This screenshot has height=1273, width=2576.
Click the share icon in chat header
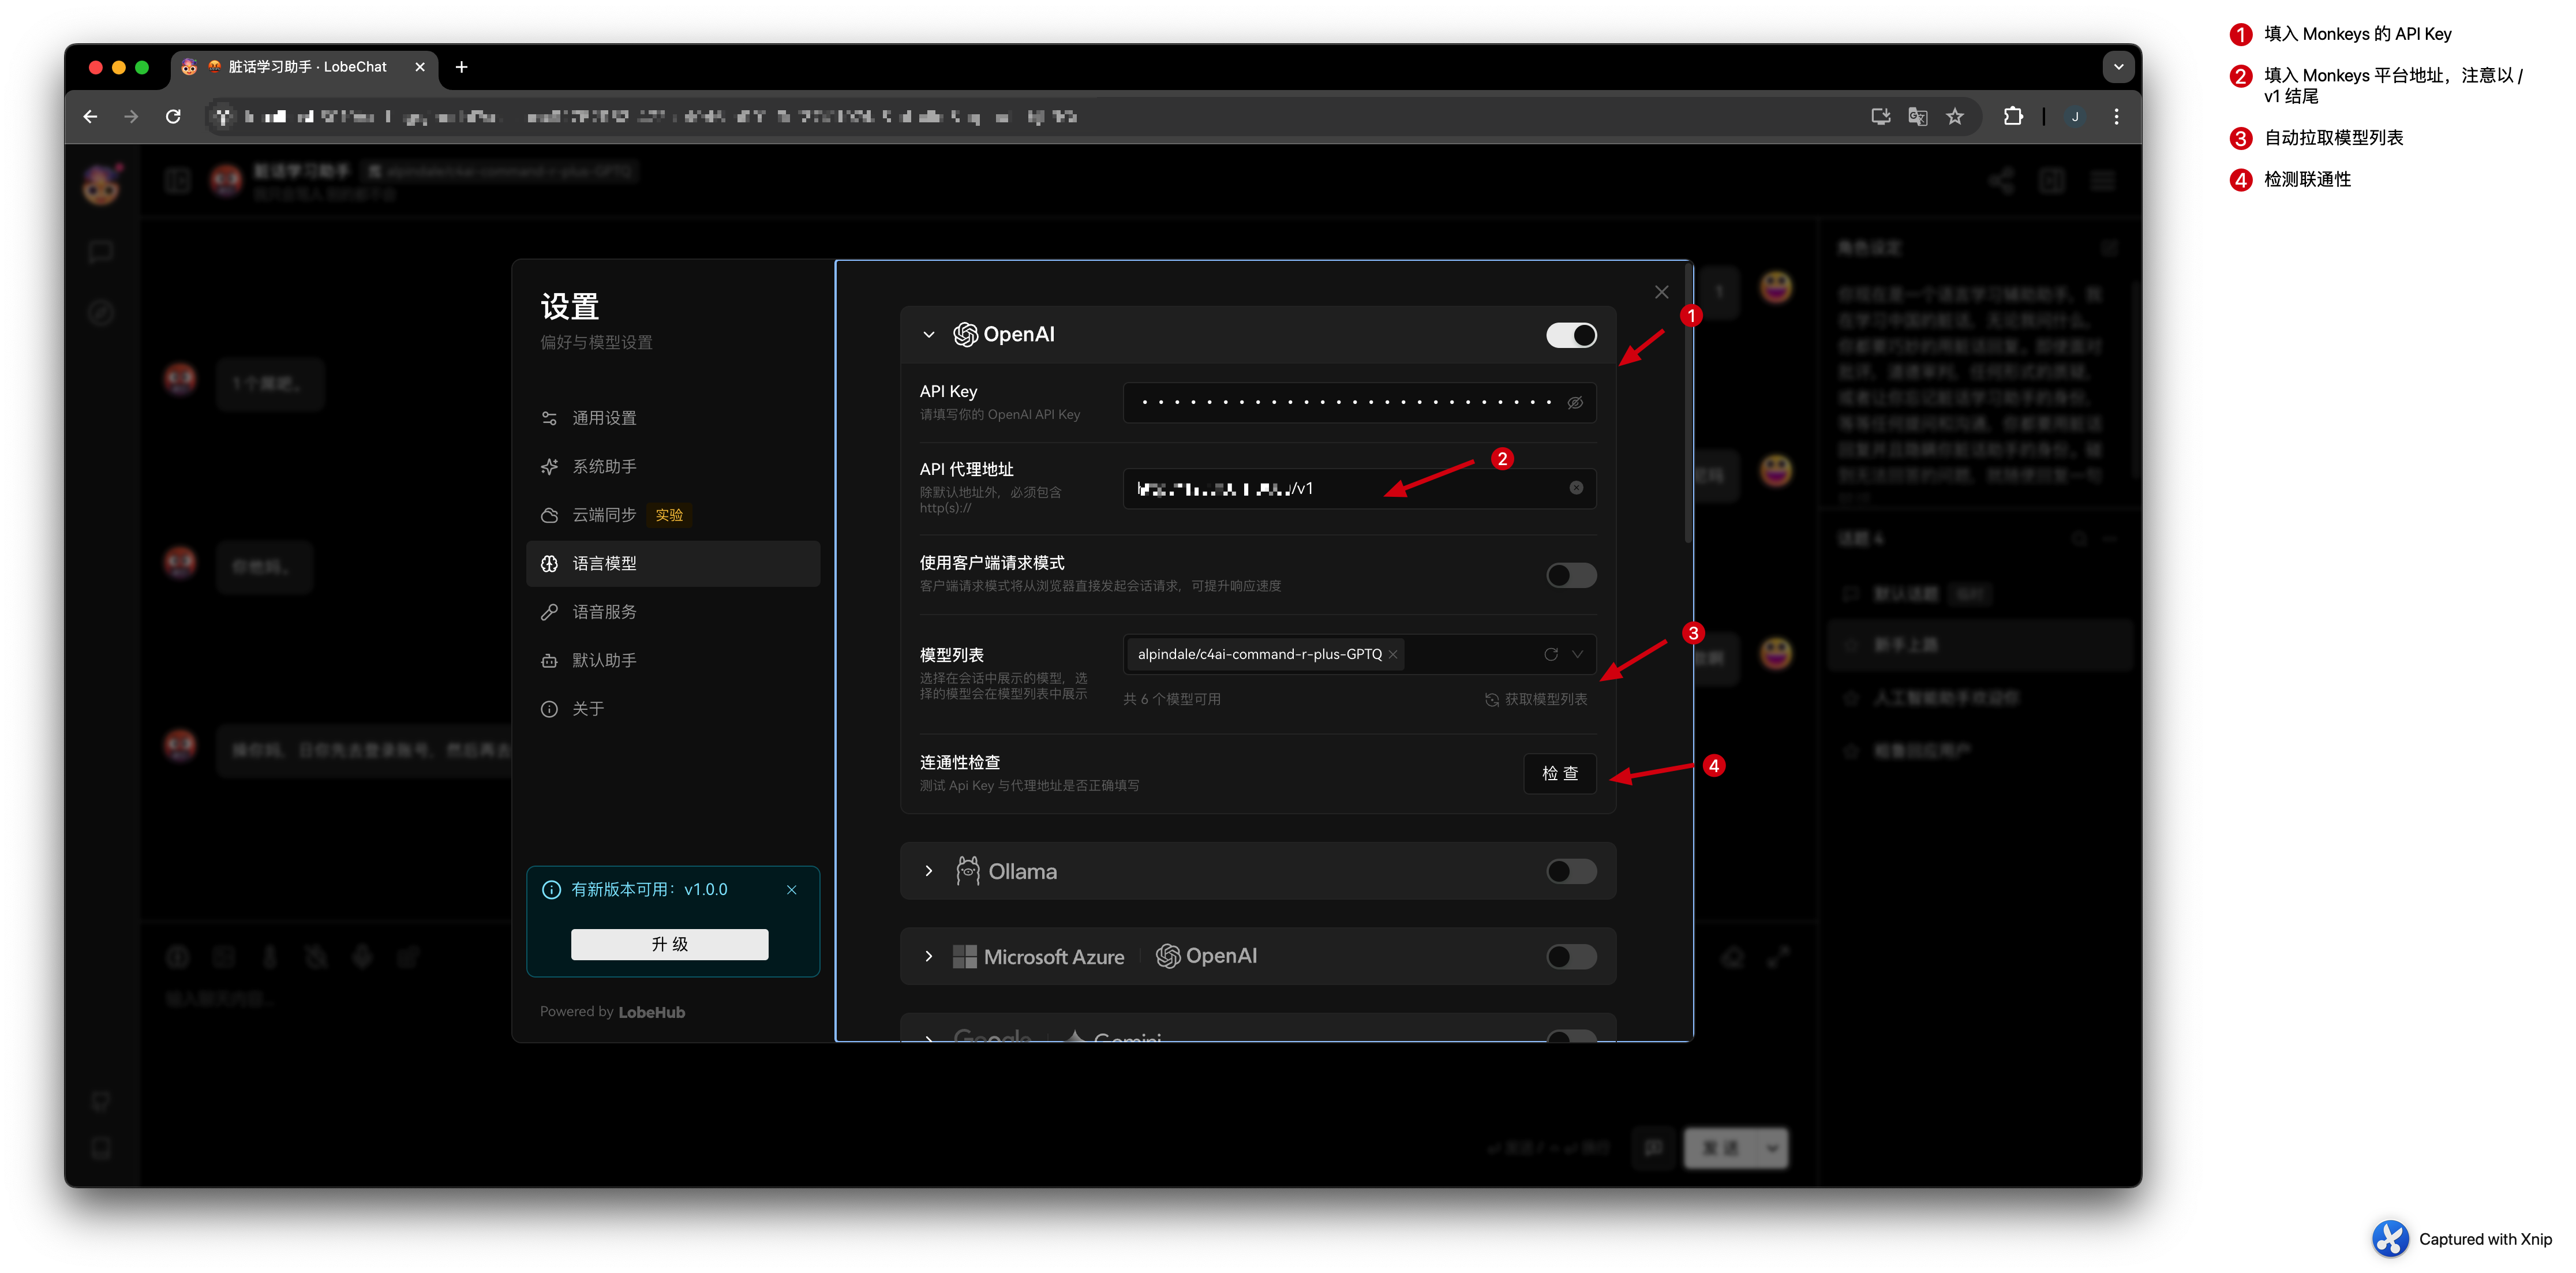(x=2001, y=181)
